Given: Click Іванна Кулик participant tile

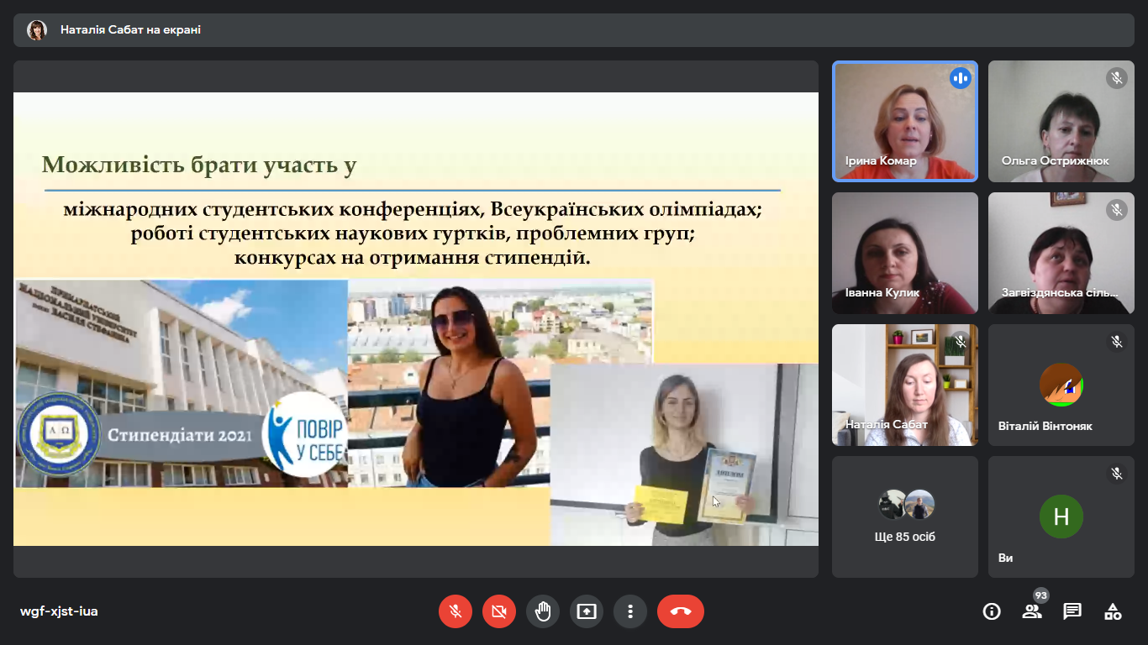Looking at the screenshot, I should click(x=904, y=253).
